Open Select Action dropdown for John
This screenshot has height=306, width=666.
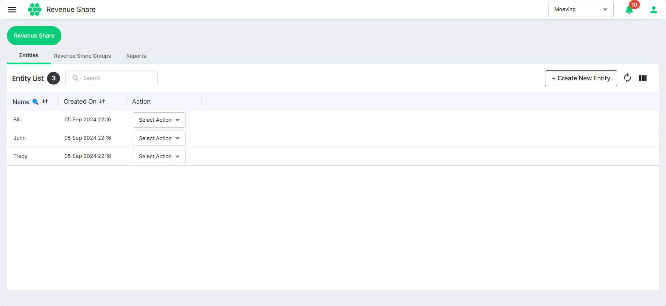pyautogui.click(x=159, y=138)
